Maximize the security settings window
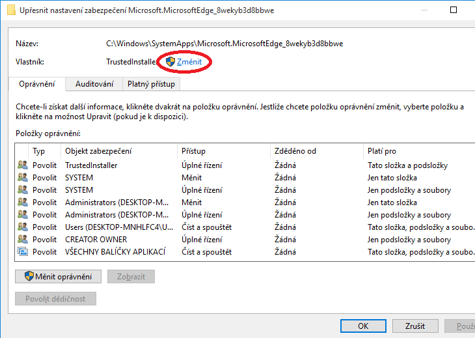 (454, 10)
